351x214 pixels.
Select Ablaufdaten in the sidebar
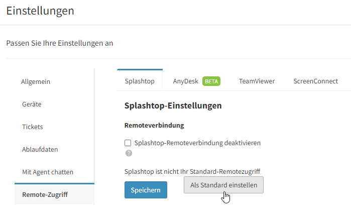point(40,149)
